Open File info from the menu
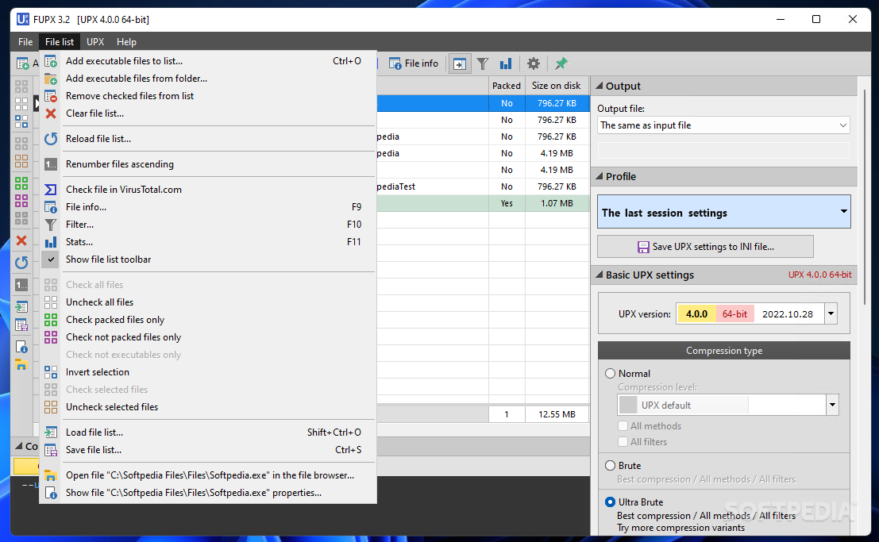879x542 pixels. (x=207, y=207)
